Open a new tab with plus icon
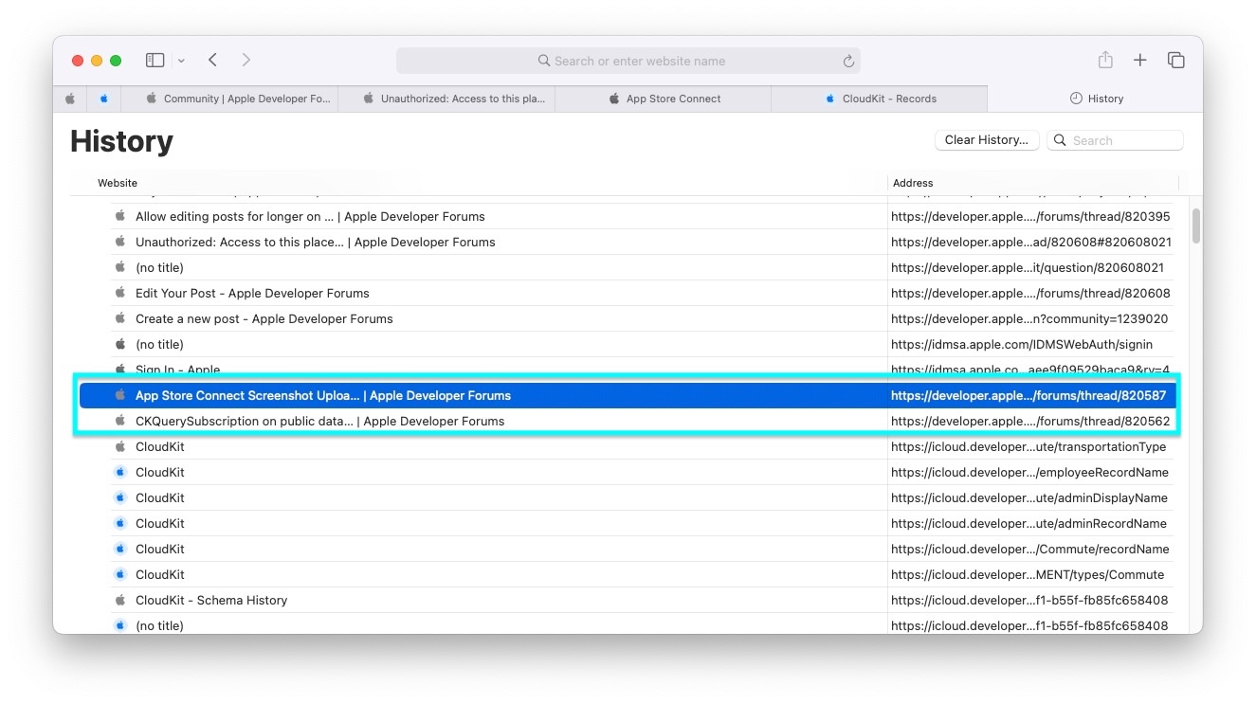 (x=1140, y=61)
